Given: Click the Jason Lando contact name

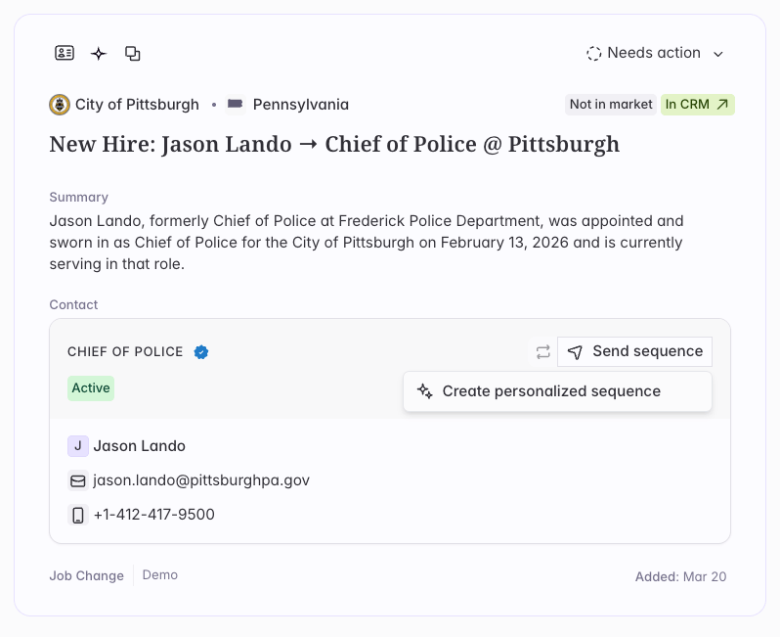Looking at the screenshot, I should (139, 446).
